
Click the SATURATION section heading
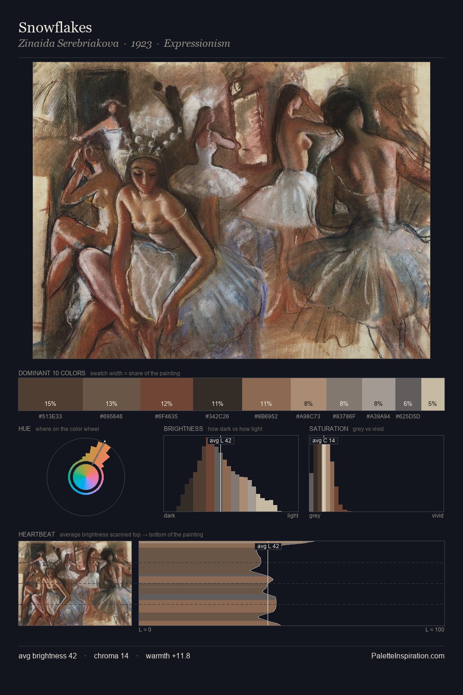click(x=329, y=429)
